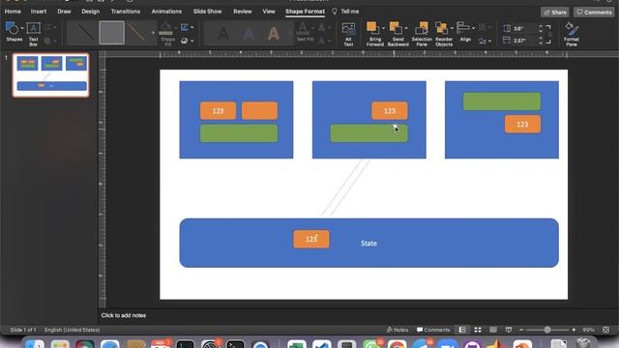Expand the shape styles gallery arrow
This screenshot has height=348, width=619.
pos(153,33)
